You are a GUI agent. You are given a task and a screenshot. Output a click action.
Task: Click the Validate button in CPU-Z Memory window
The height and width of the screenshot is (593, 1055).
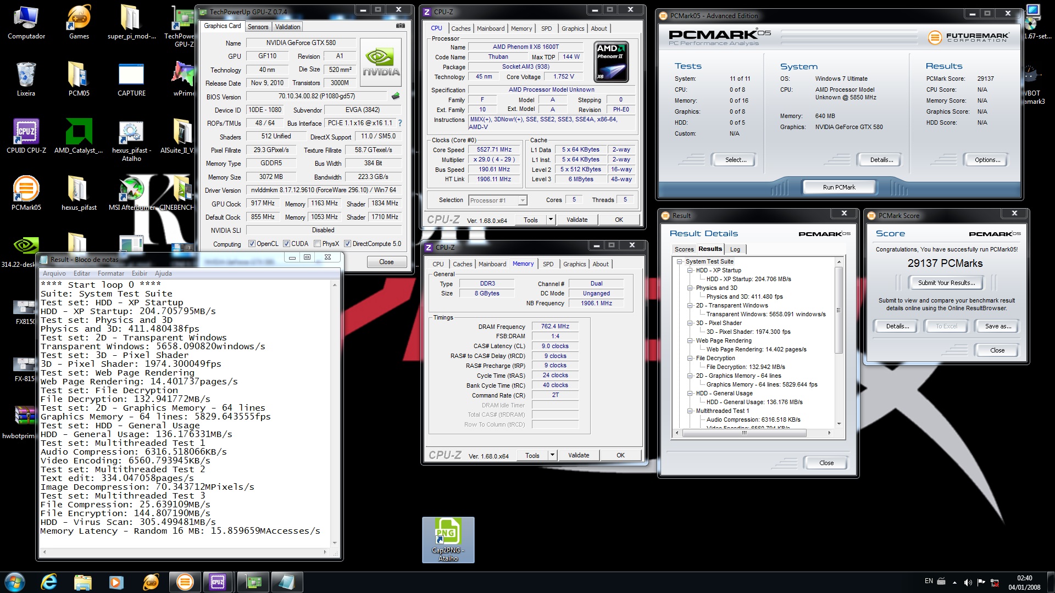tap(578, 455)
